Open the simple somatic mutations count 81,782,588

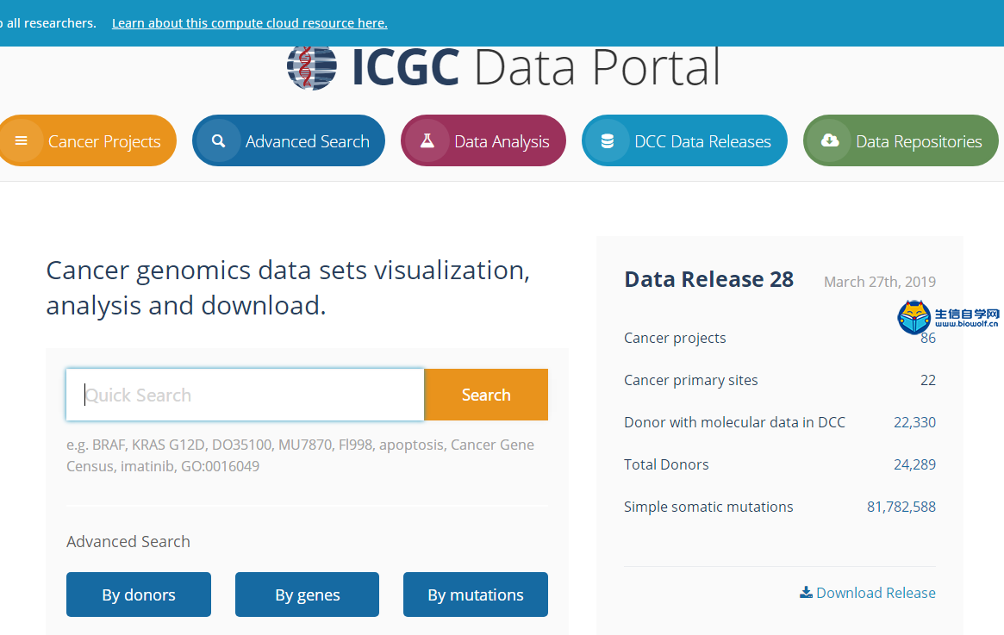pos(901,507)
